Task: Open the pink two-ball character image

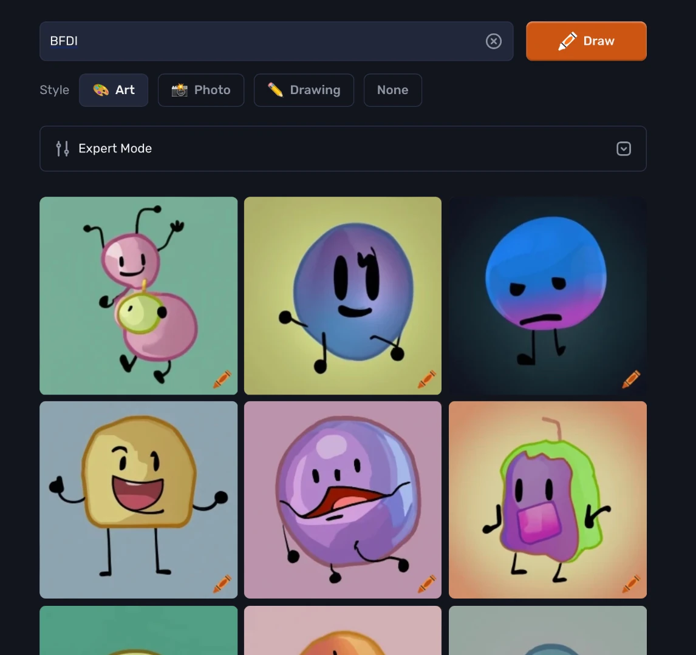Action: tap(138, 296)
